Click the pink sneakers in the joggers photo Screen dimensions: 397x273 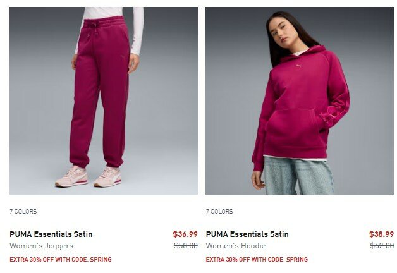point(88,176)
